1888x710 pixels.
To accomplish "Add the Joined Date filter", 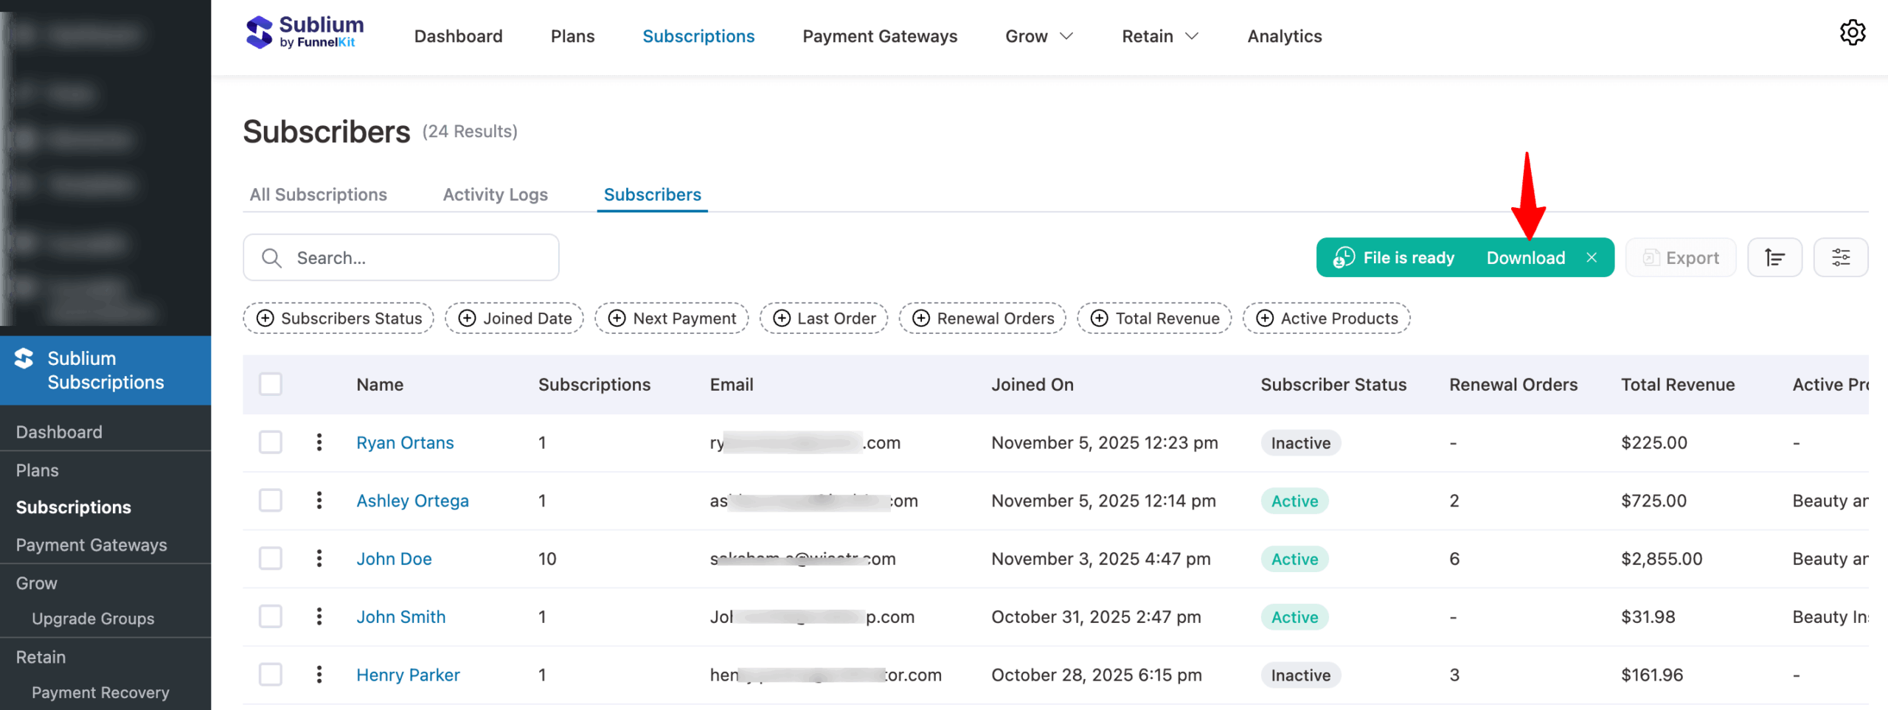I will (x=514, y=318).
